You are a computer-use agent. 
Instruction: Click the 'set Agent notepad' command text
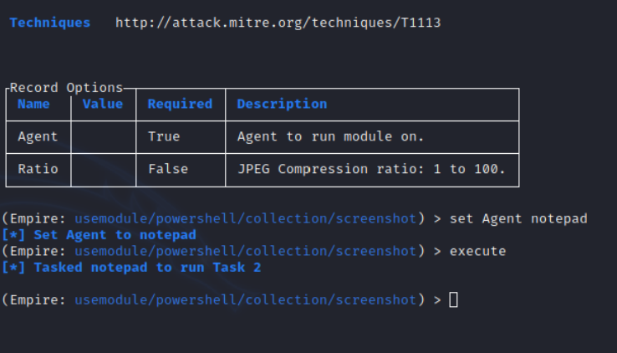click(518, 218)
